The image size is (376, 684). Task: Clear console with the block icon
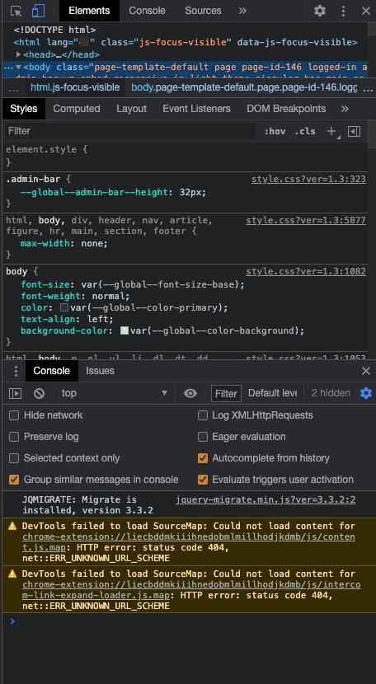[40, 393]
